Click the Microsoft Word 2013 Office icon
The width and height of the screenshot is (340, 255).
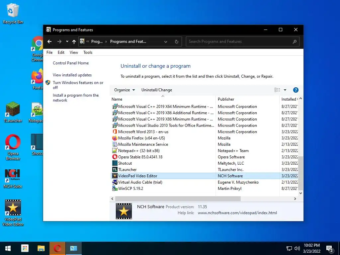coord(115,131)
